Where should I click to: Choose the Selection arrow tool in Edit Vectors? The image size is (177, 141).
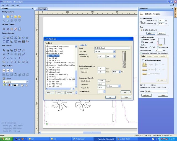coord(4,50)
